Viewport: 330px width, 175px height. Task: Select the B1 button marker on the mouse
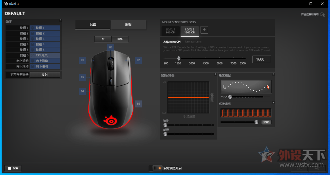(82, 60)
